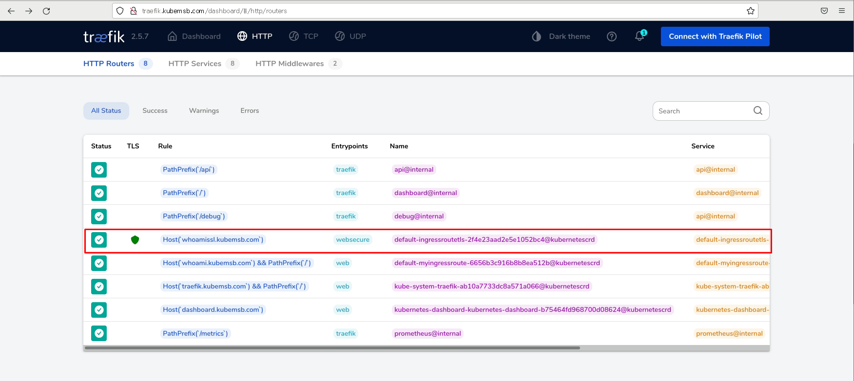Show only Warnings status routers
This screenshot has height=381, width=854.
pos(204,111)
